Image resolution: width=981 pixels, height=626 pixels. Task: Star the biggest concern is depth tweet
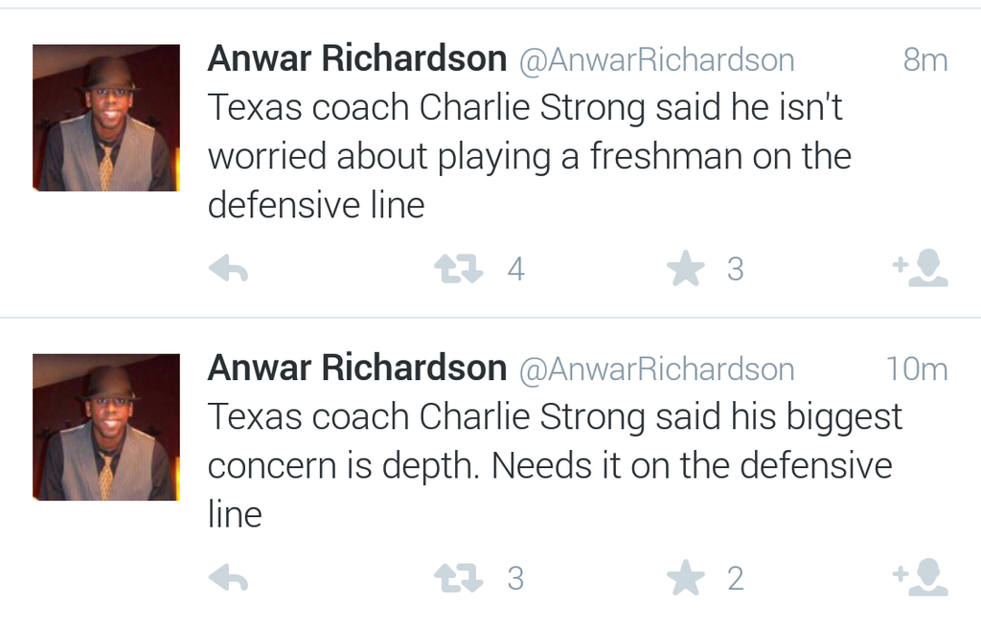[685, 578]
